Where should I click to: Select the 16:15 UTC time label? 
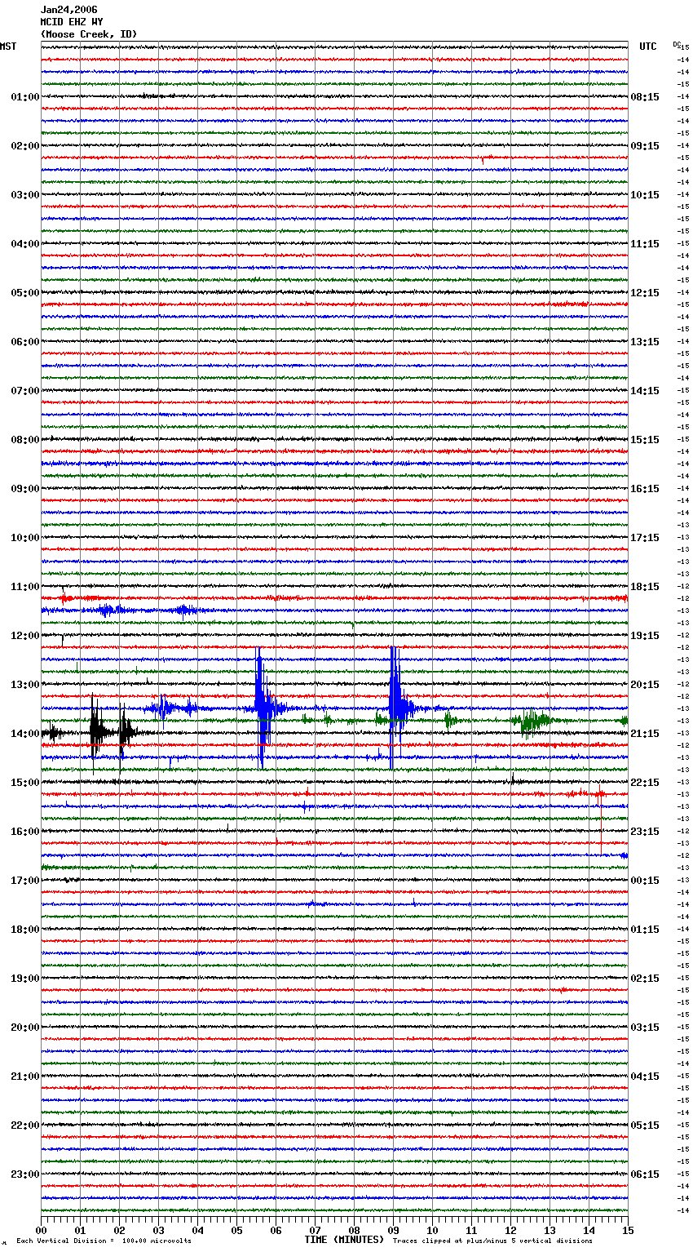645,489
